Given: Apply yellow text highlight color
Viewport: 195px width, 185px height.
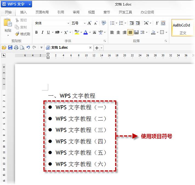Looking at the screenshot, I should (x=77, y=32).
